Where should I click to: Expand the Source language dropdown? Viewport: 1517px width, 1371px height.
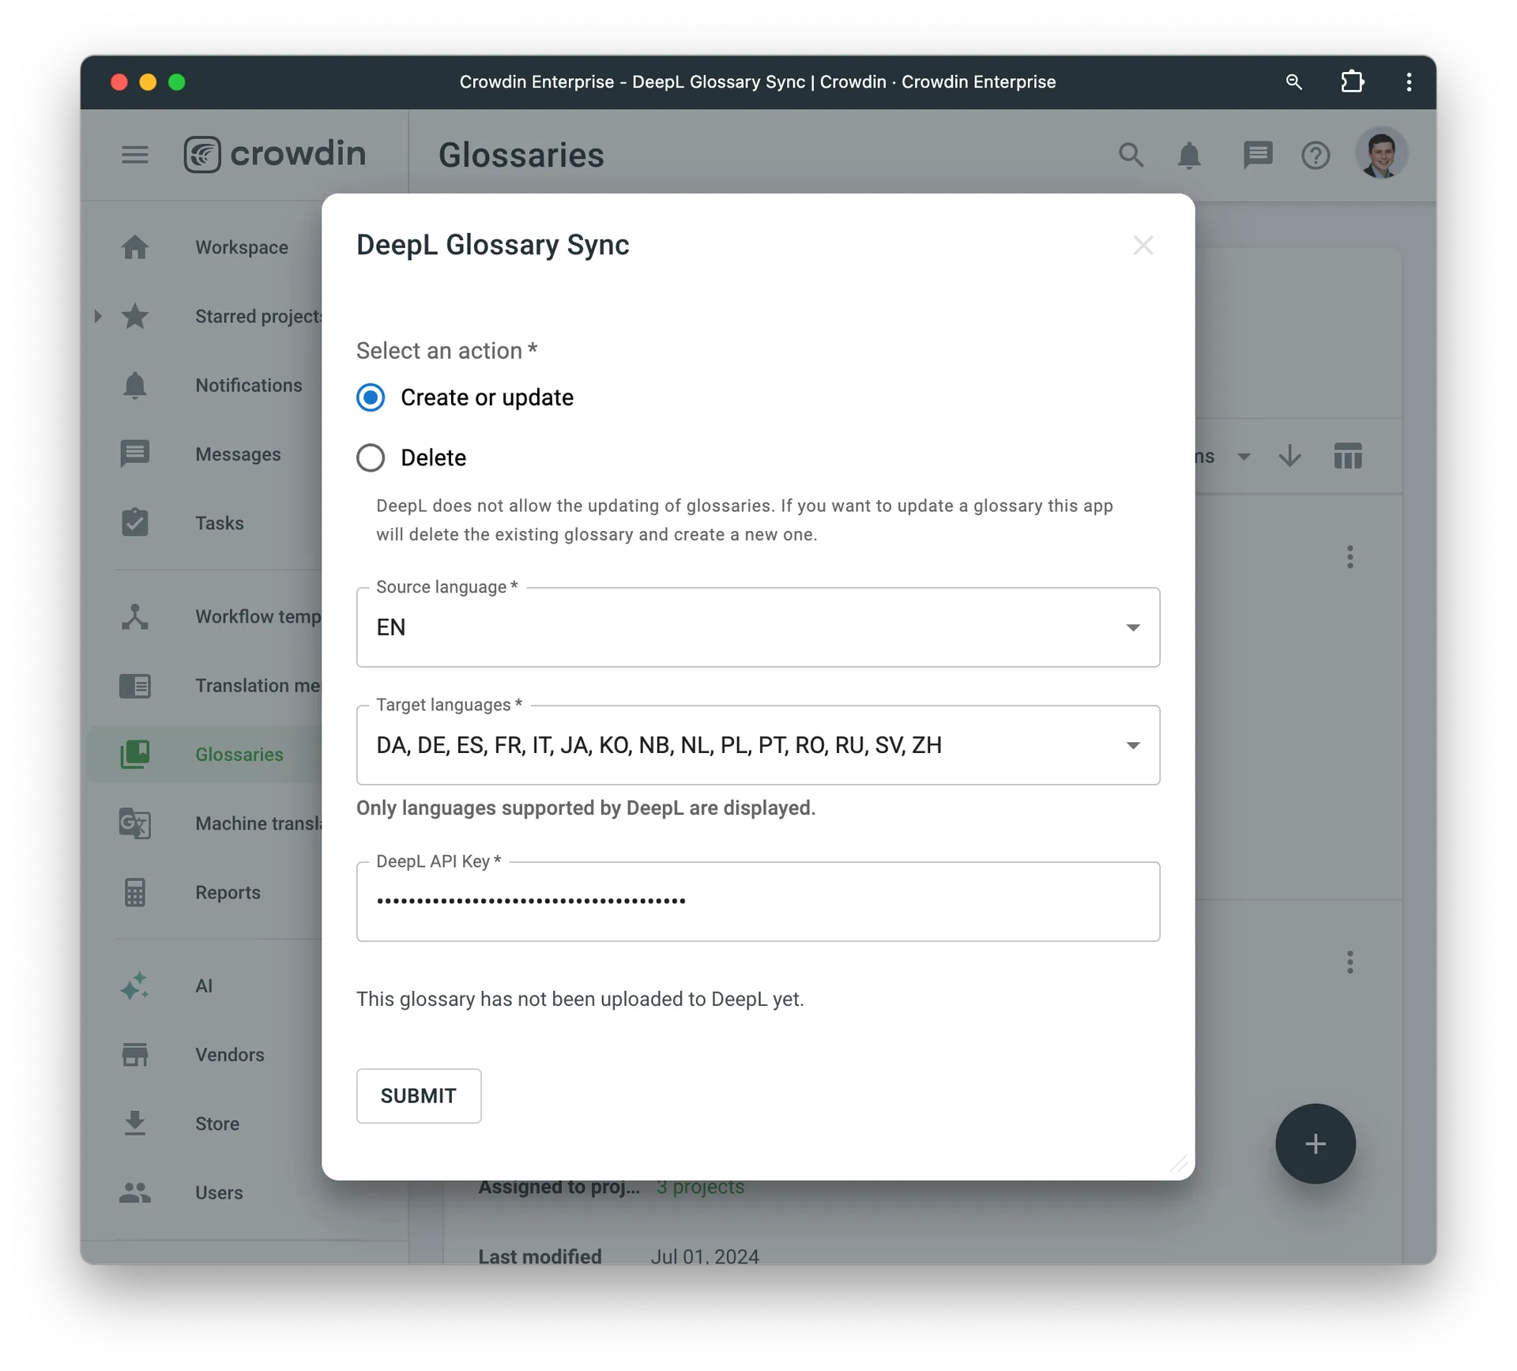1132,627
